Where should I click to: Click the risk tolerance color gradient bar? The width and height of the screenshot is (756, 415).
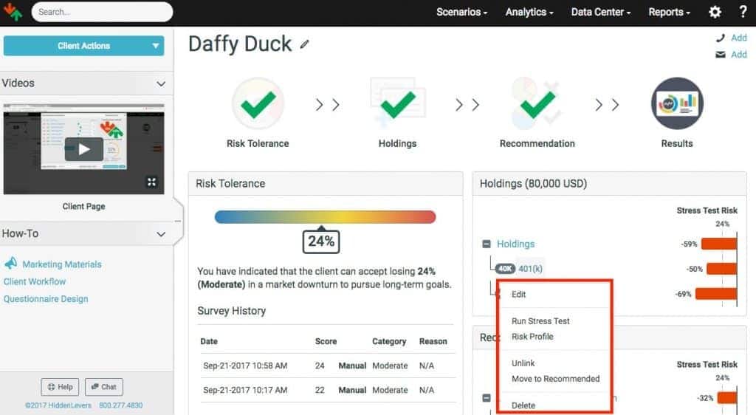[x=325, y=217]
